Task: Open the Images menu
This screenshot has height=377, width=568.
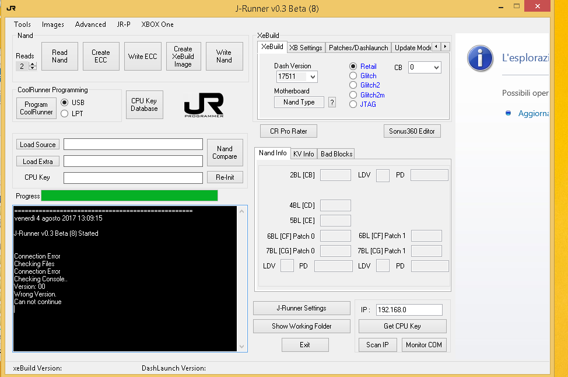Action: tap(53, 25)
